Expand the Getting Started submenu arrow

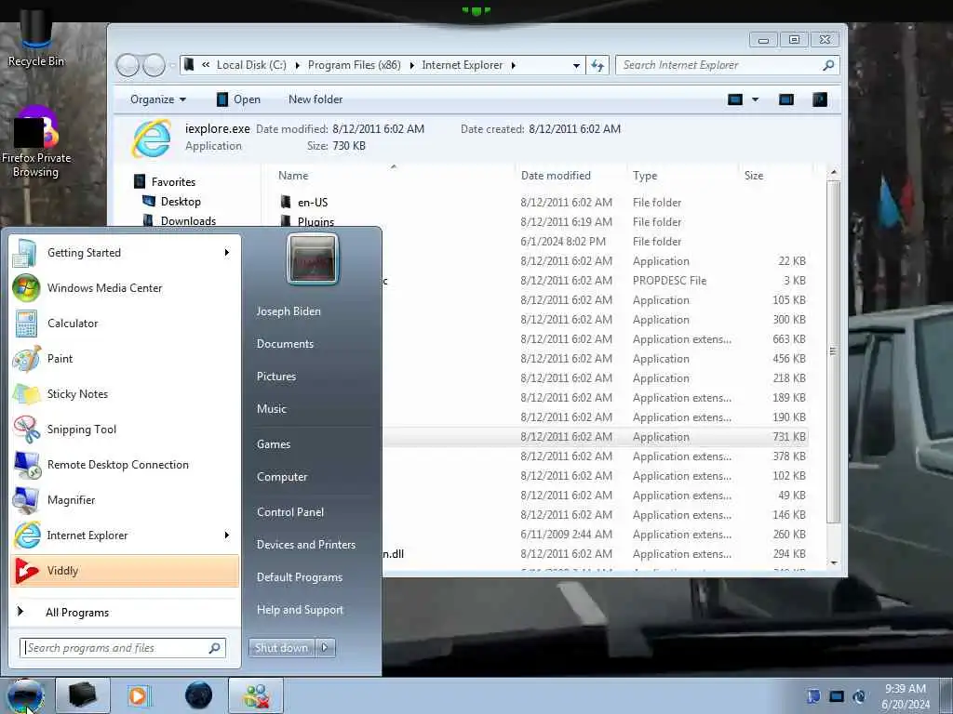click(227, 253)
